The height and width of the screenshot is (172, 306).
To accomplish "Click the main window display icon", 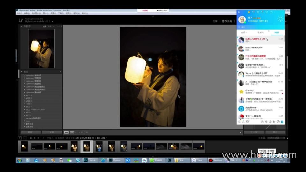I will [20, 138].
